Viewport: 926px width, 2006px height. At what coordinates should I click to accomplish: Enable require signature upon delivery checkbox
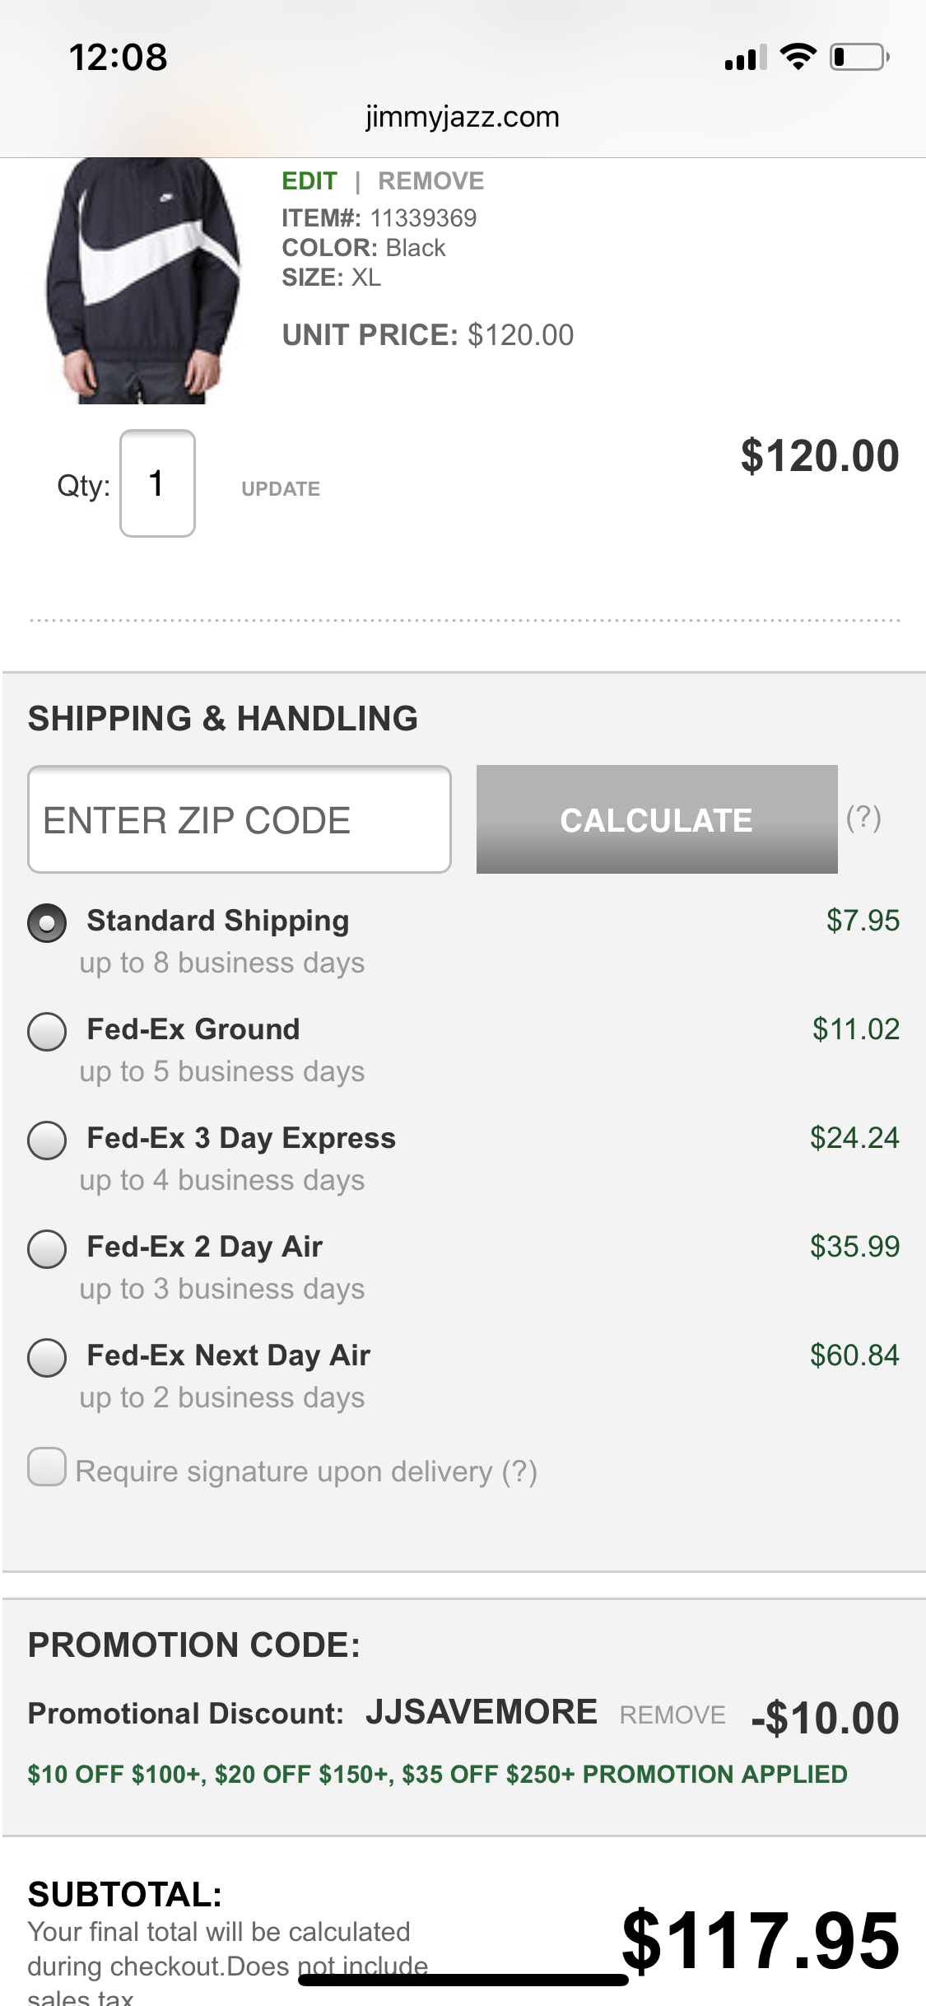pos(47,1467)
